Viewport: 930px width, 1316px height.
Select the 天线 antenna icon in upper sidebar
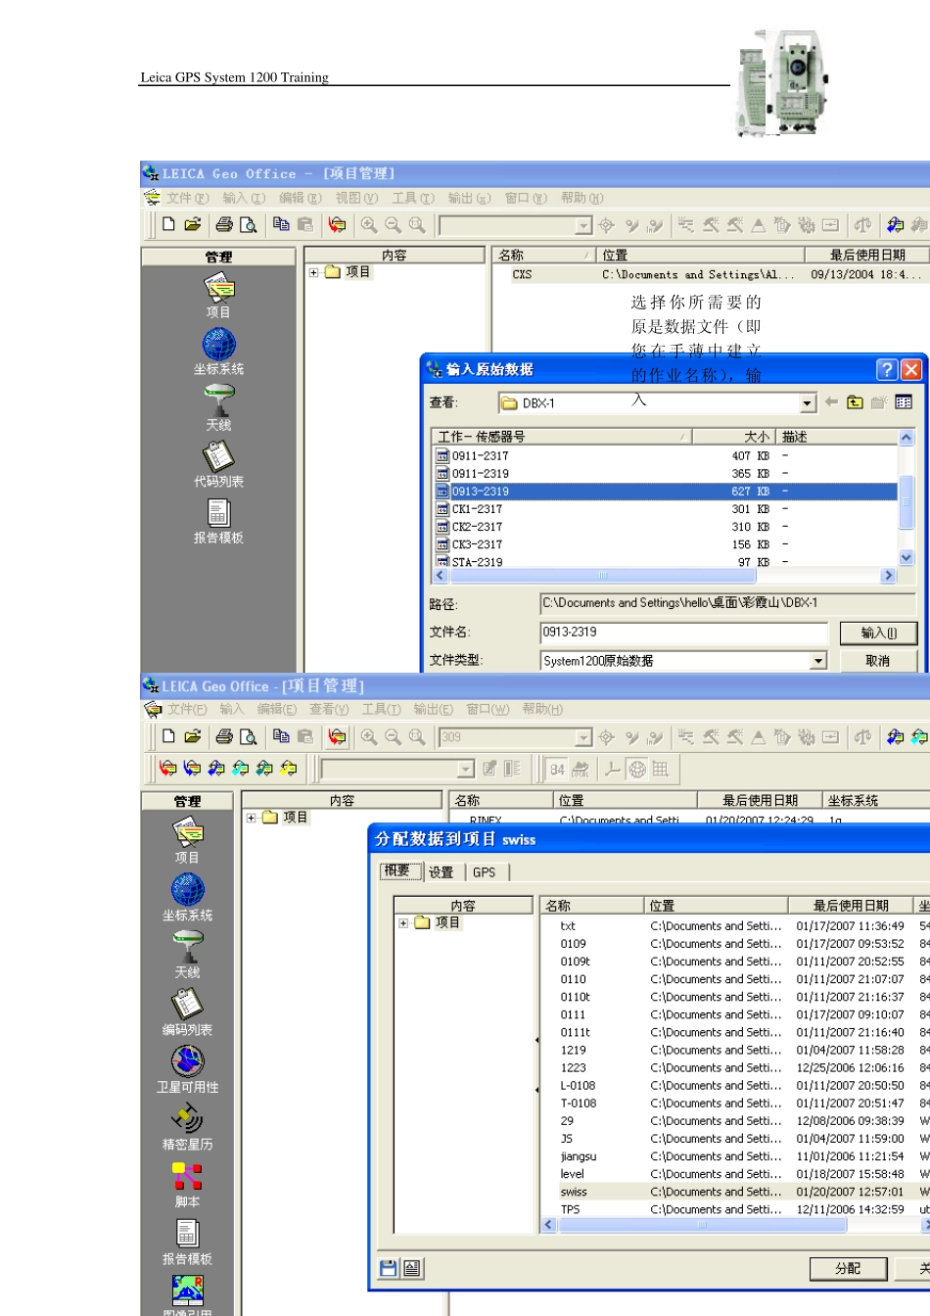point(218,400)
